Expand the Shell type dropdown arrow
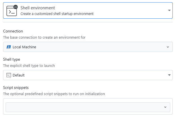The width and height of the screenshot is (175, 116). [169, 75]
